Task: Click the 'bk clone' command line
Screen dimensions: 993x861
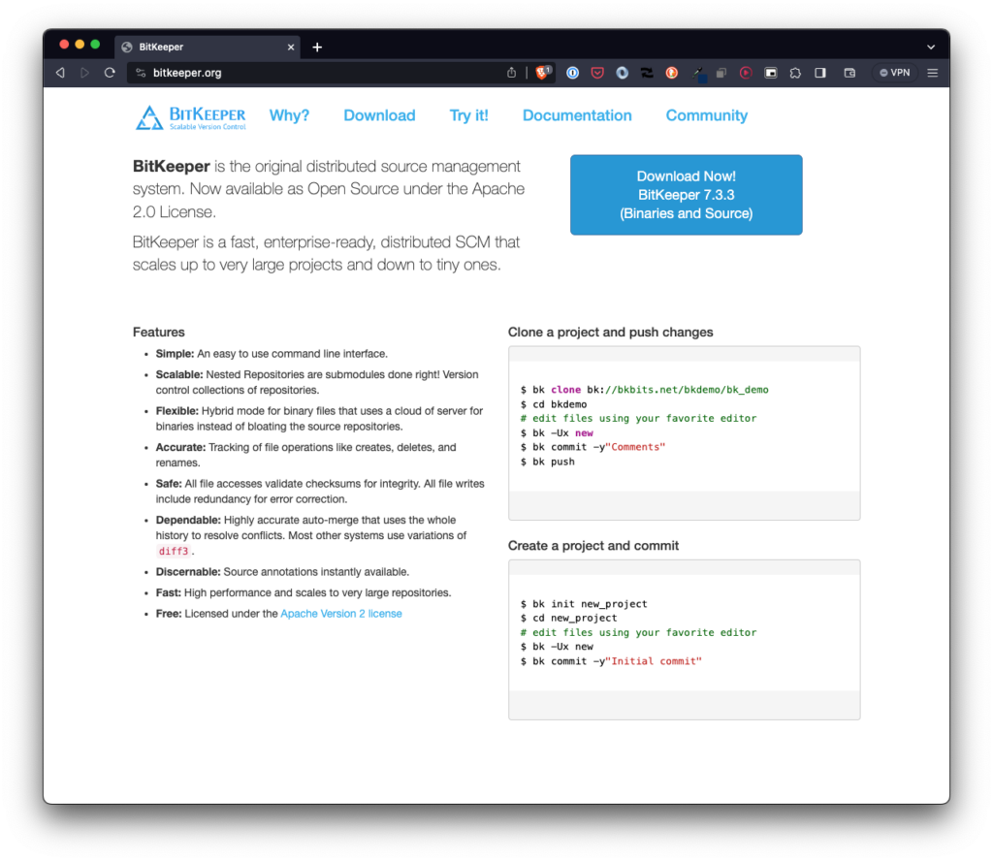Action: click(644, 390)
